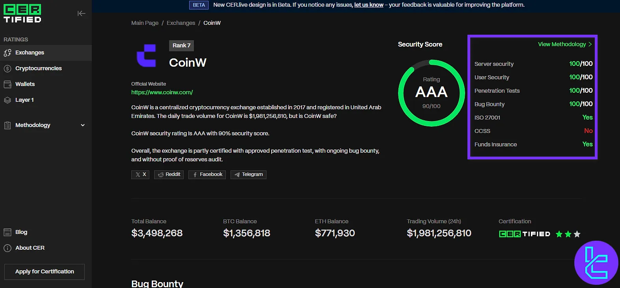Go to Main Page via breadcrumb

tap(145, 23)
